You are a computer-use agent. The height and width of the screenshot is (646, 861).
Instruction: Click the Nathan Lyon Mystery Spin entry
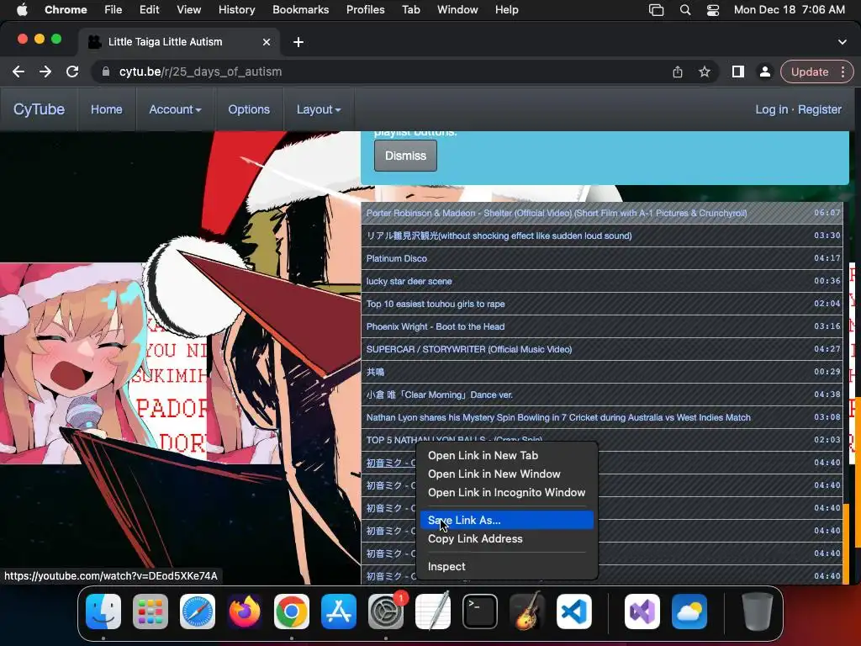coord(602,417)
